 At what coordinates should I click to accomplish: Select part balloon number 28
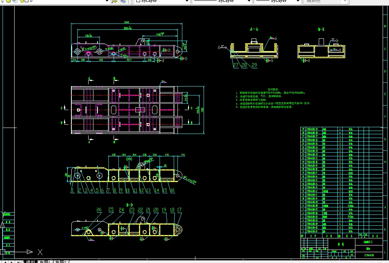click(244, 65)
